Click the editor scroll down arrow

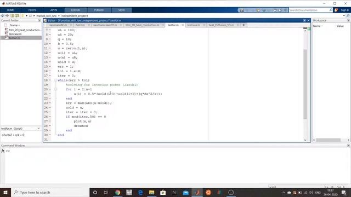(x=305, y=140)
